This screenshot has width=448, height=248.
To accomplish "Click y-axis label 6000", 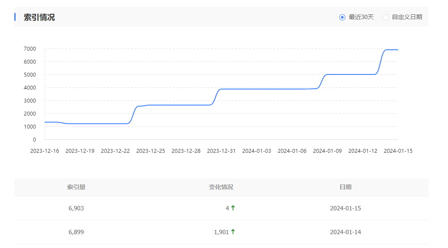I will point(30,61).
